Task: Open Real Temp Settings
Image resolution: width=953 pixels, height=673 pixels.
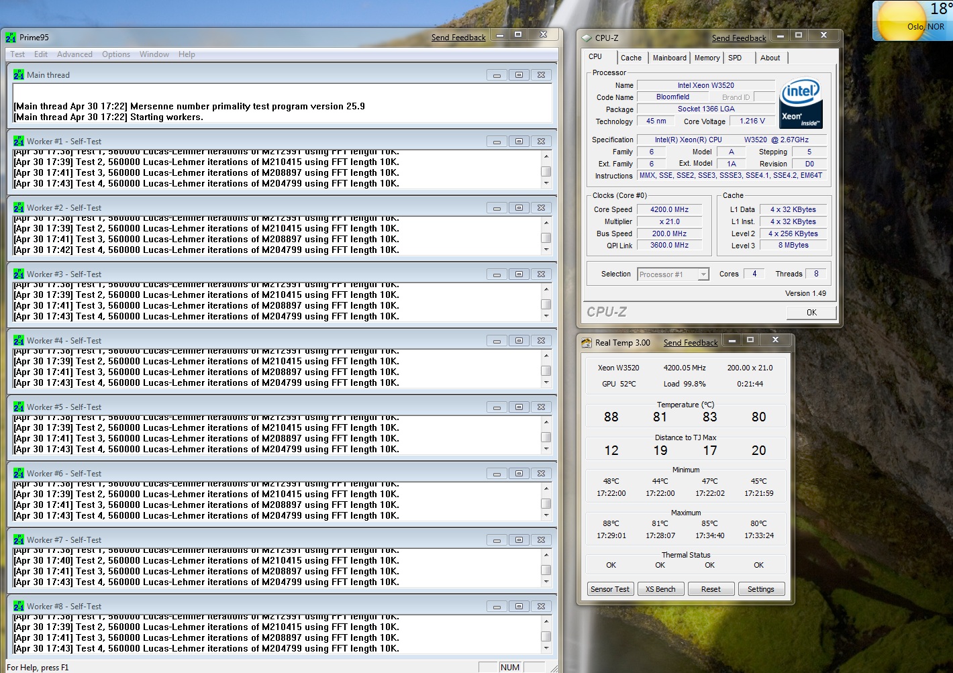Action: coord(761,589)
